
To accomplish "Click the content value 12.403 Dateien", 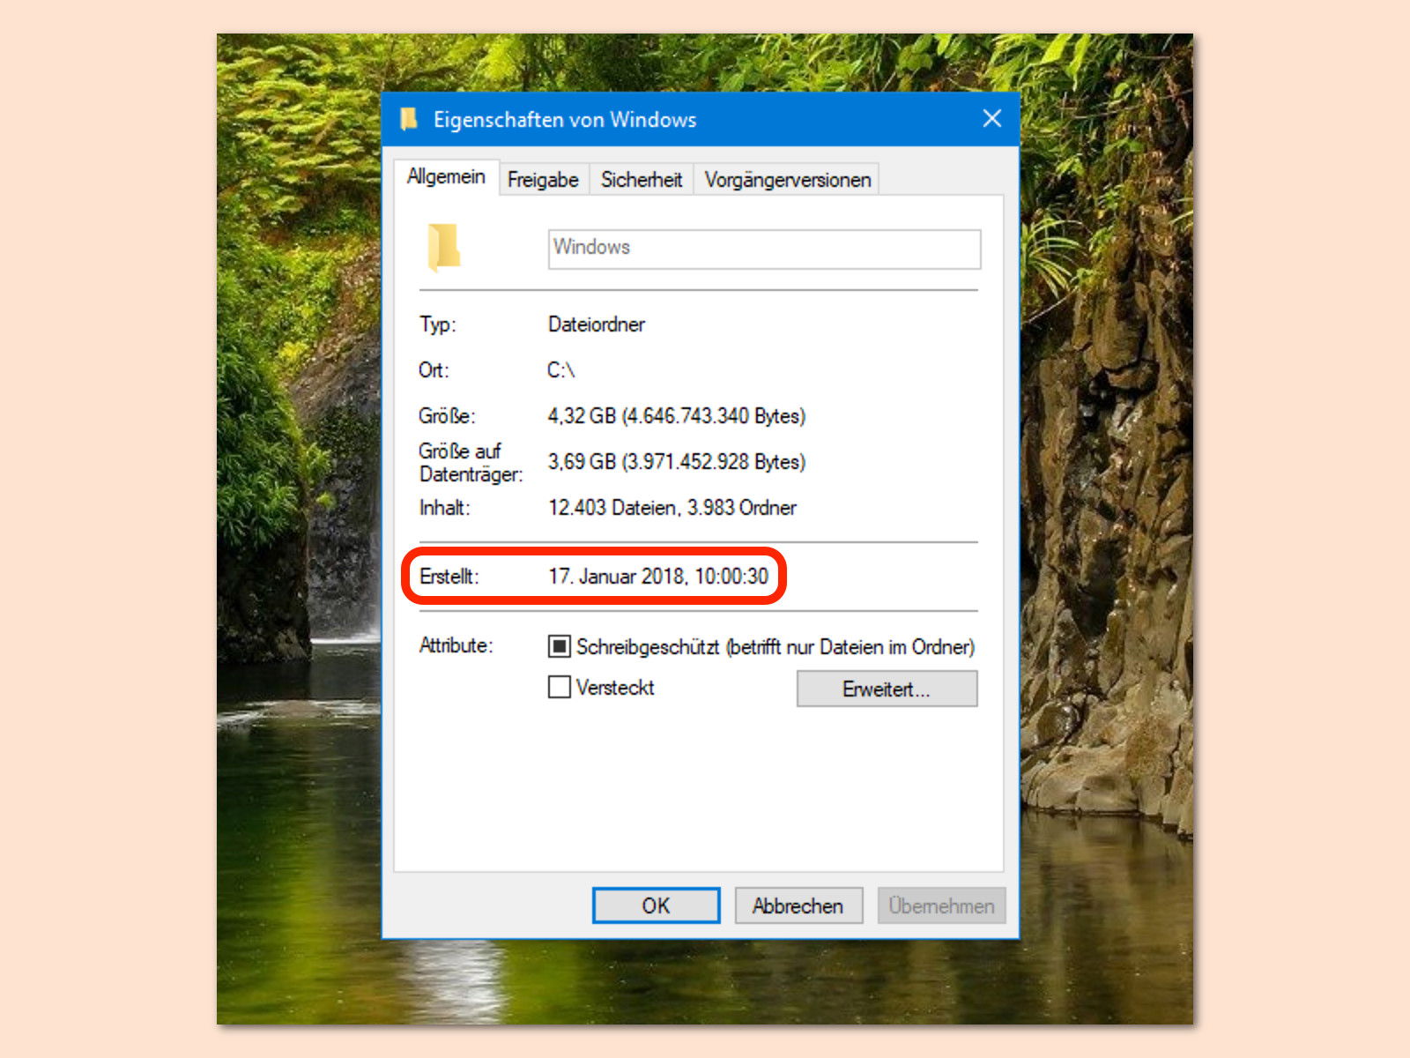I will [672, 508].
